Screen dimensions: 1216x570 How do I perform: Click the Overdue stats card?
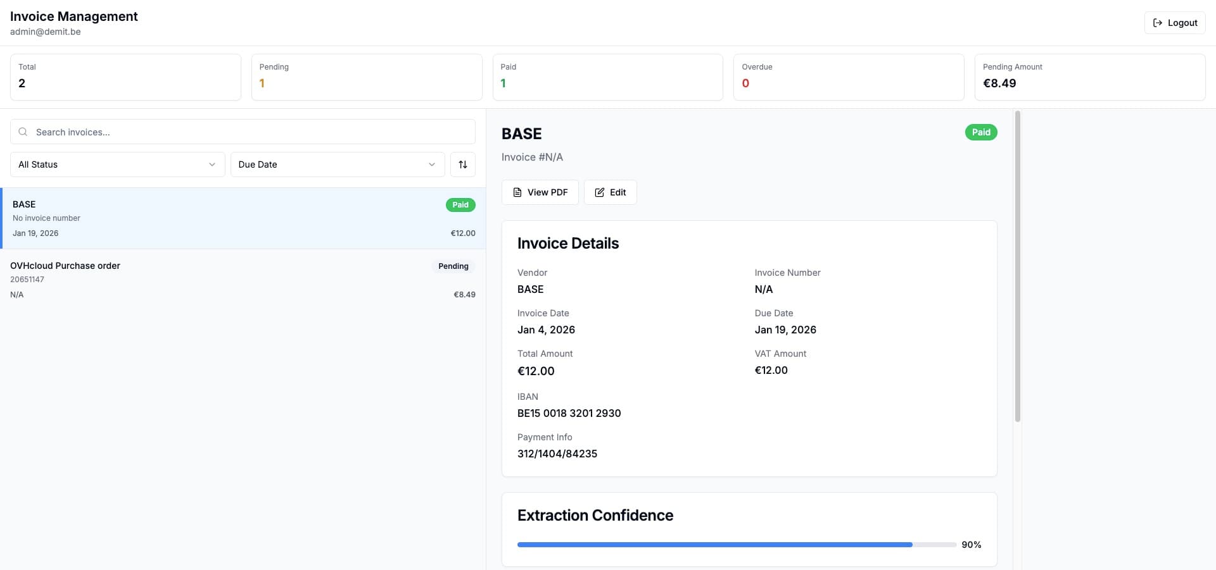click(x=848, y=77)
